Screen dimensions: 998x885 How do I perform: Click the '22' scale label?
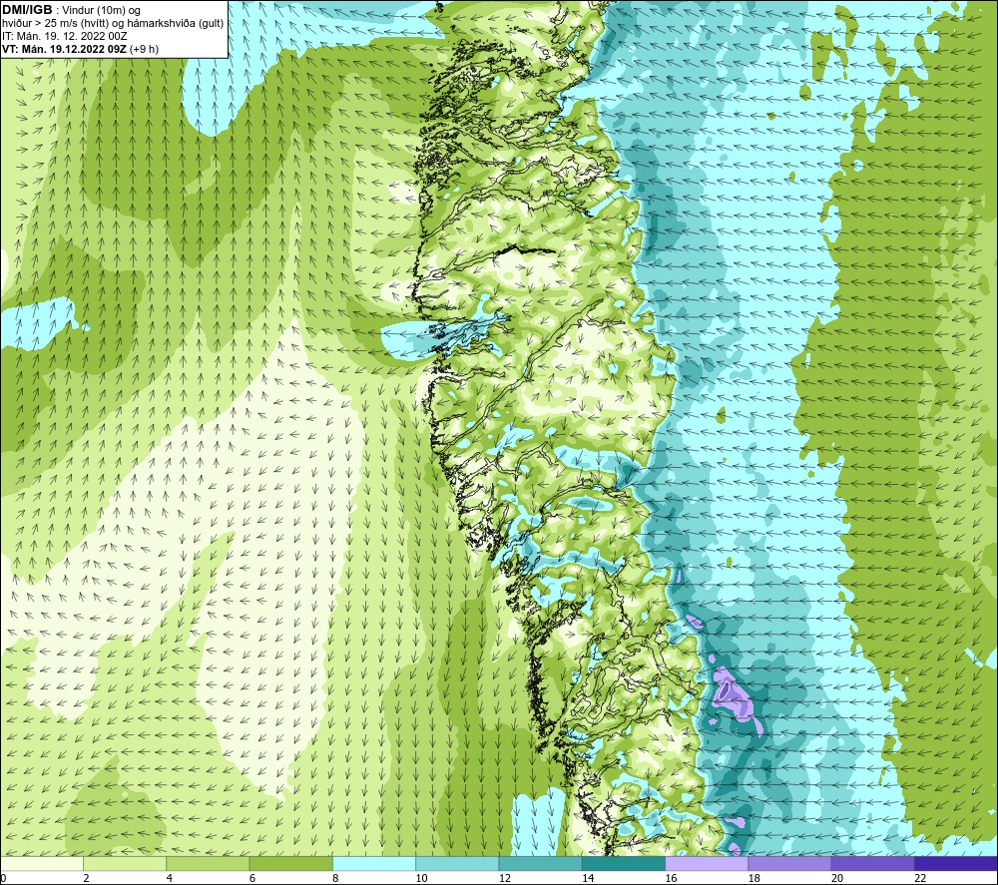point(920,878)
